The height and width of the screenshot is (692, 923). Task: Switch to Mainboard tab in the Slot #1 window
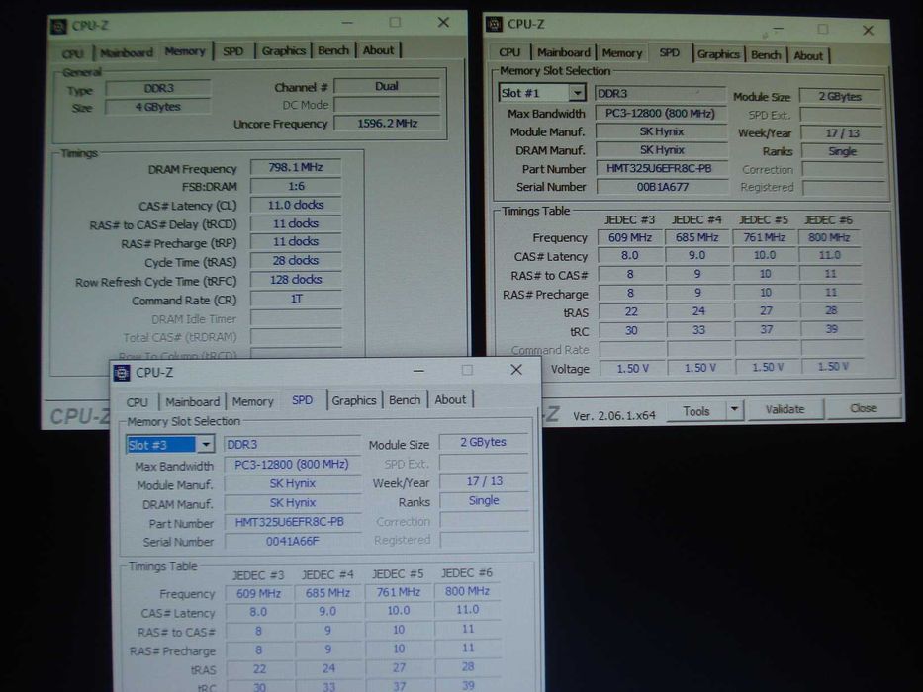click(563, 52)
